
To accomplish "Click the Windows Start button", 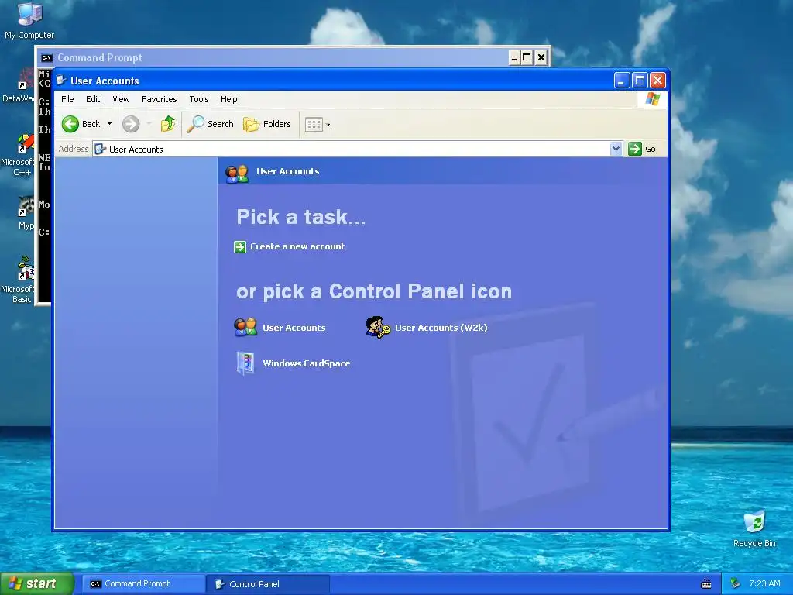I will 36,584.
